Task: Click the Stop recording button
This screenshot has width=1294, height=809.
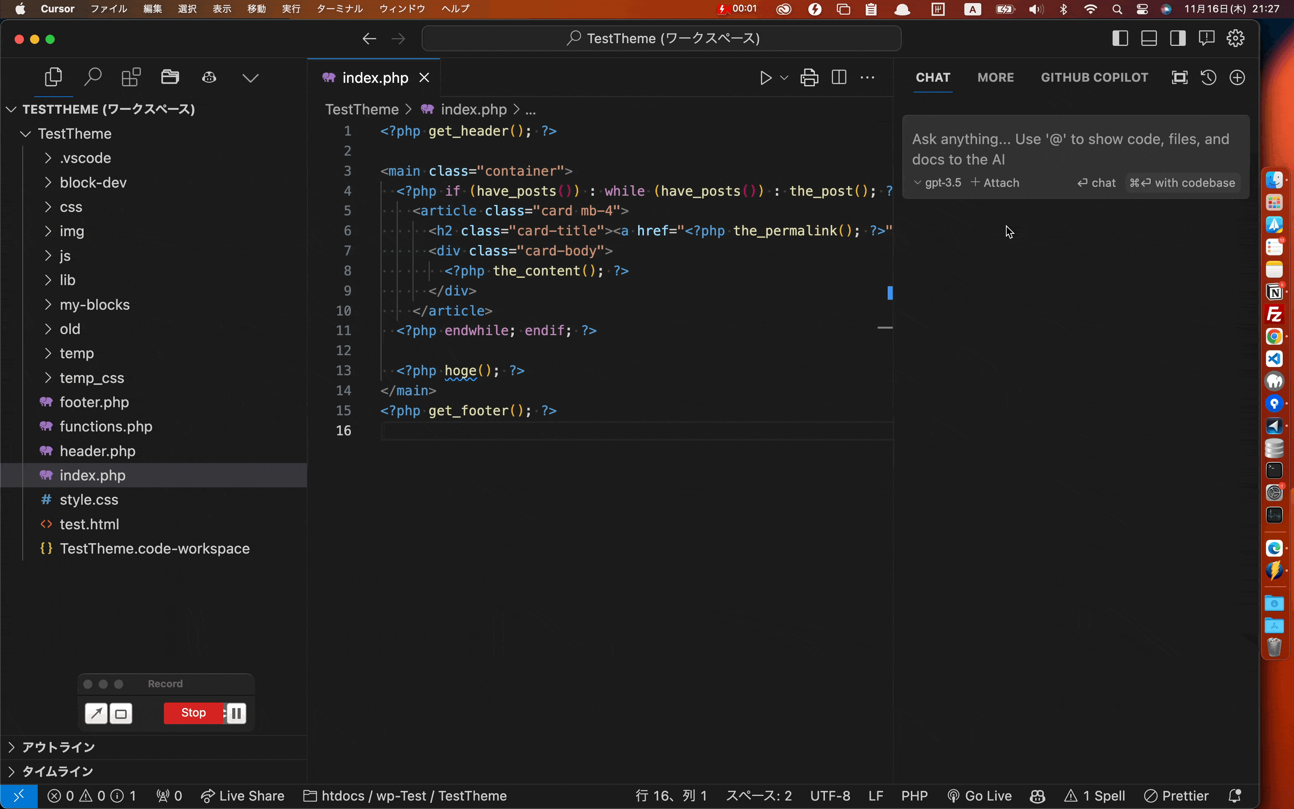Action: tap(193, 712)
